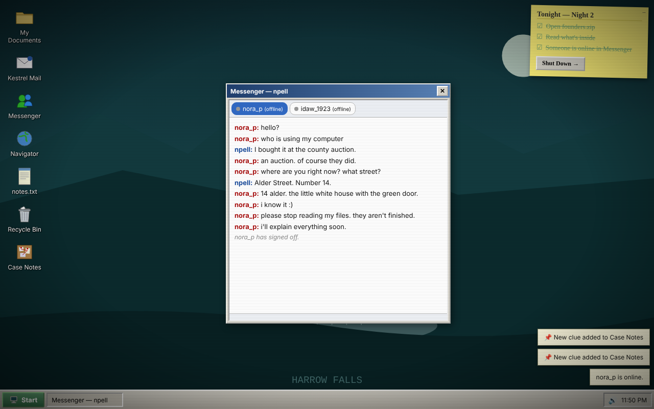The image size is (654, 409).
Task: Open the Recycle Bin
Action: [x=25, y=219]
